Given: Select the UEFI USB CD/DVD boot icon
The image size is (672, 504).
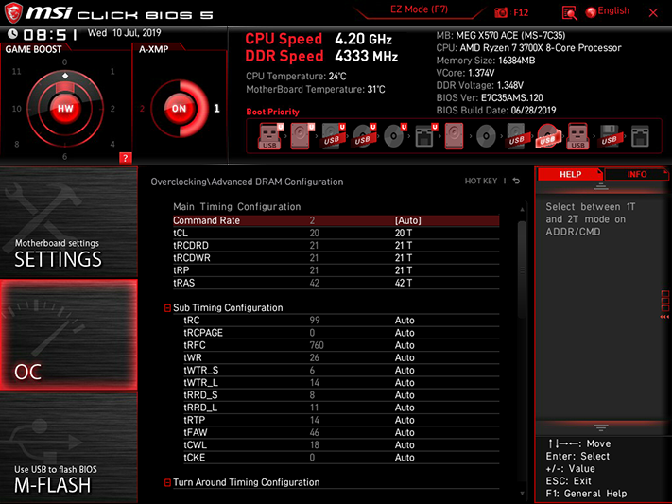Looking at the screenshot, I should pyautogui.click(x=364, y=136).
